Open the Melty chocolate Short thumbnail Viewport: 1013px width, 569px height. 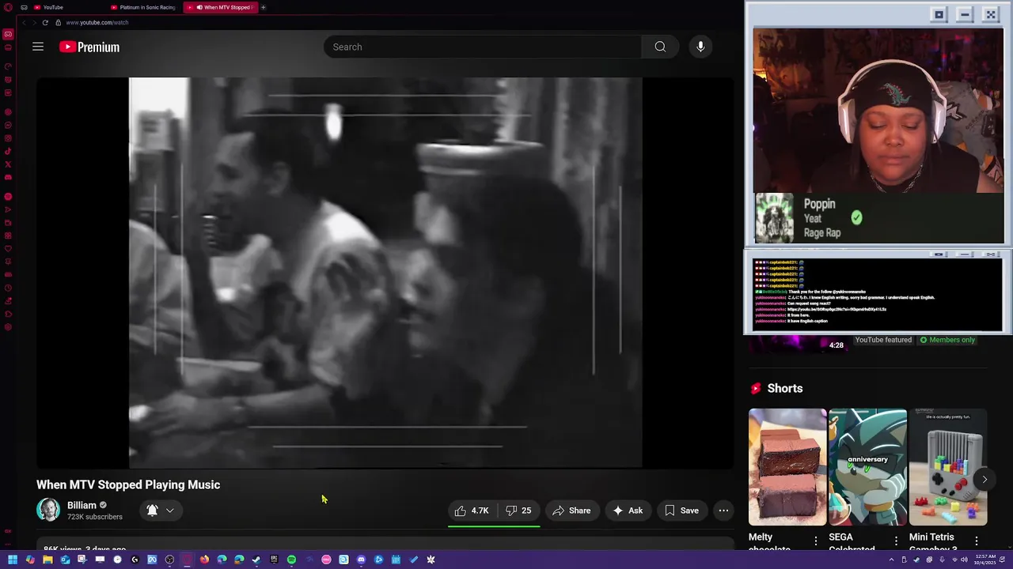pyautogui.click(x=787, y=467)
